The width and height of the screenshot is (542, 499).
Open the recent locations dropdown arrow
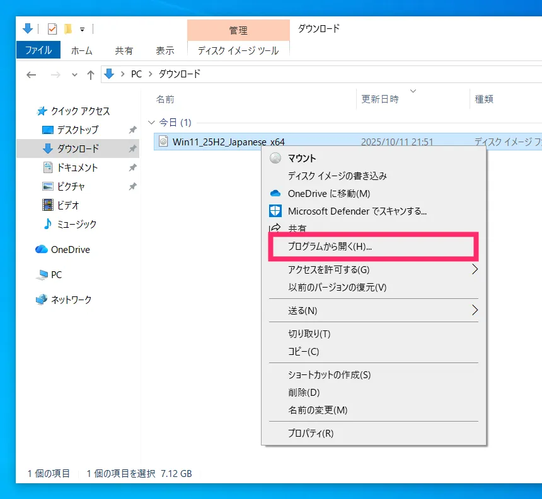click(74, 75)
